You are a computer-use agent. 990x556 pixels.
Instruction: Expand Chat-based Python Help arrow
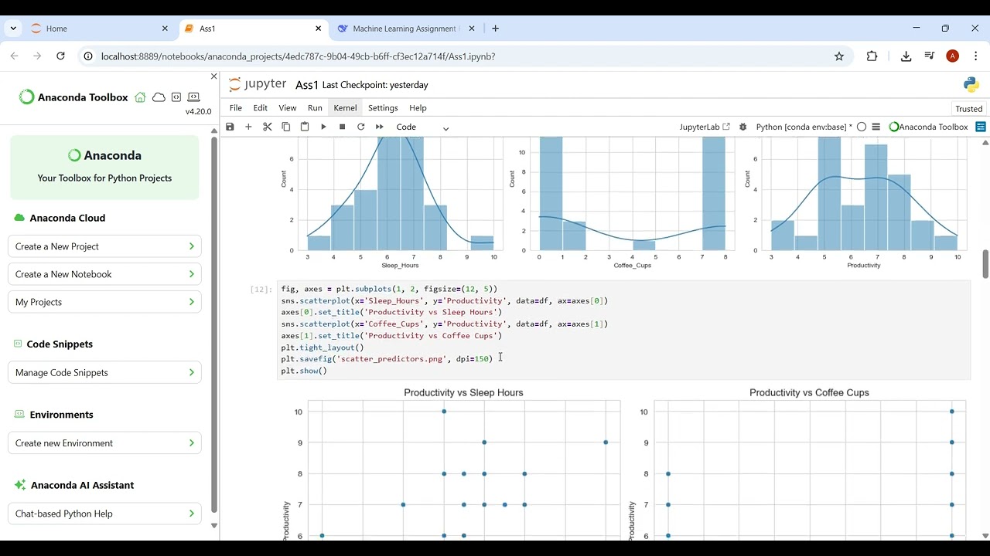(x=192, y=514)
